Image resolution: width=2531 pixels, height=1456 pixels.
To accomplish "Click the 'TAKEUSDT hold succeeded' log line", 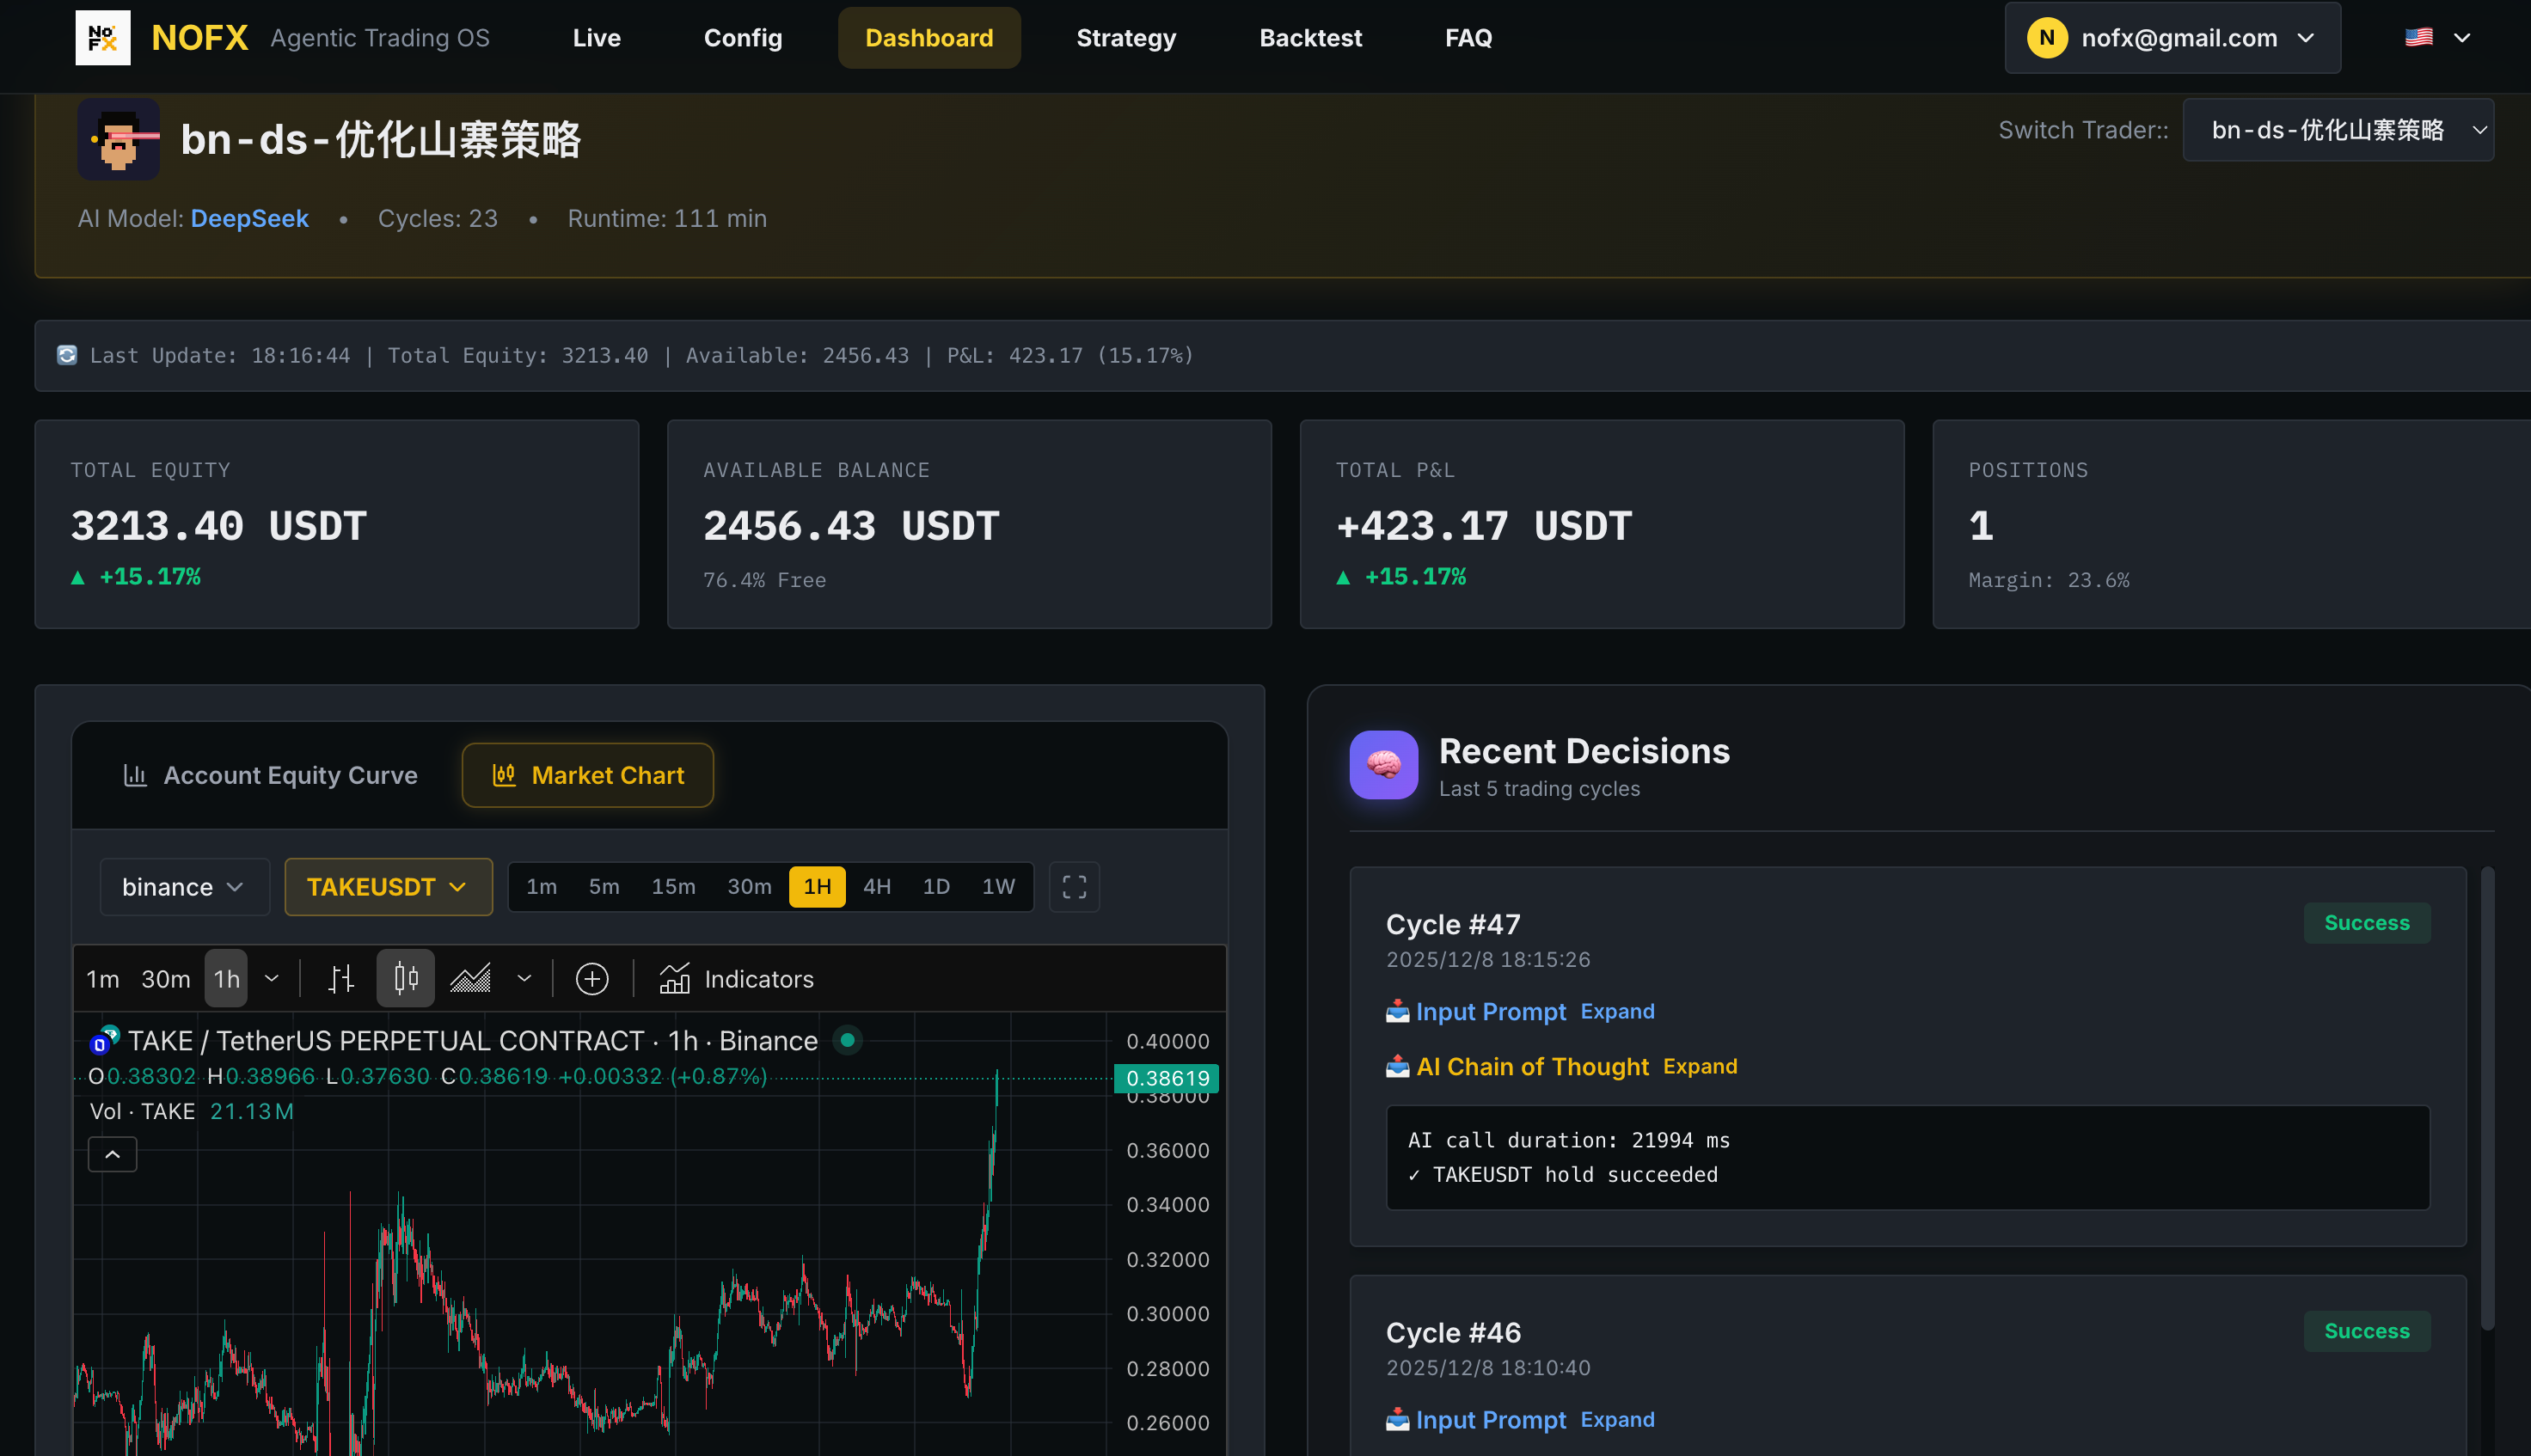I will pyautogui.click(x=1562, y=1174).
